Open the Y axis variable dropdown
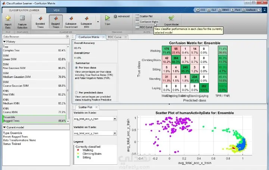 (x=115, y=133)
